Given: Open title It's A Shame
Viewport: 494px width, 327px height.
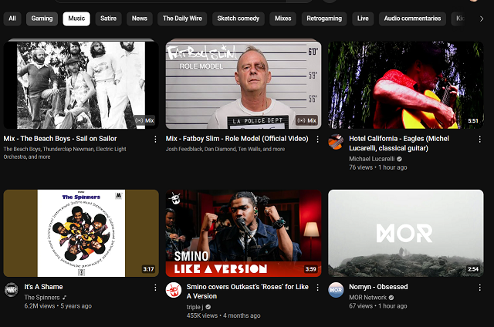Looking at the screenshot, I should [x=43, y=287].
